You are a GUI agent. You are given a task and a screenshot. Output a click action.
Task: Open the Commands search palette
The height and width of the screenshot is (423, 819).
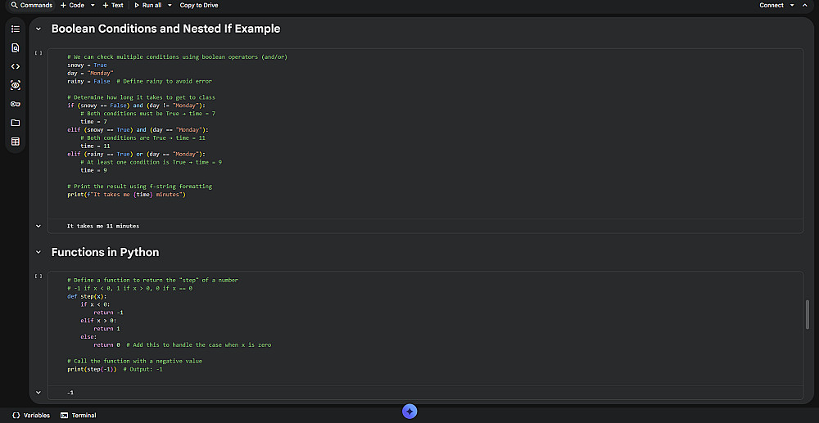click(32, 5)
